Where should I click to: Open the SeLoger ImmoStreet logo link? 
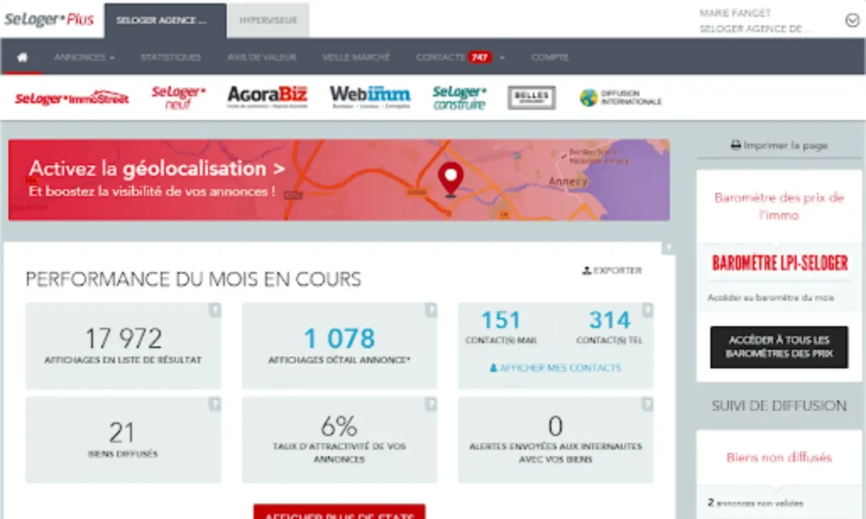(x=72, y=98)
